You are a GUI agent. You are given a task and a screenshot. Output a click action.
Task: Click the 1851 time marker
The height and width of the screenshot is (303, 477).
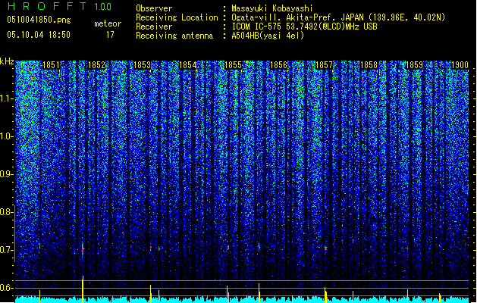pyautogui.click(x=51, y=65)
